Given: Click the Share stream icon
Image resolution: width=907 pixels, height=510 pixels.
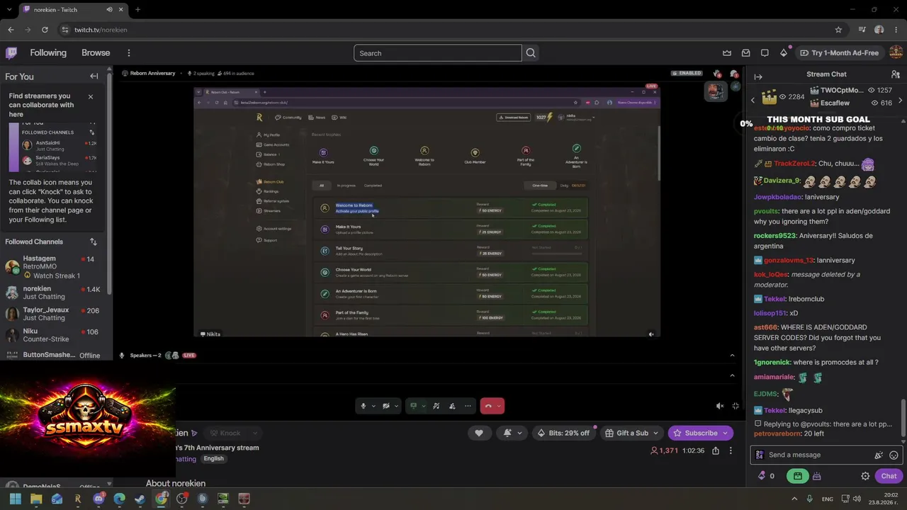Looking at the screenshot, I should pos(716,450).
